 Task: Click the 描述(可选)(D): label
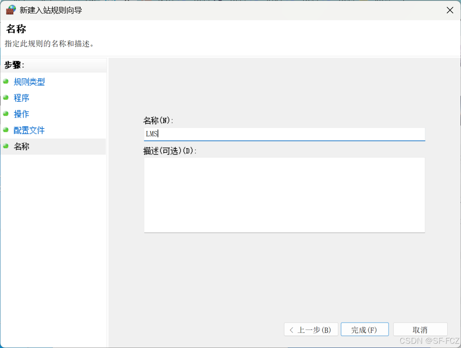[170, 151]
